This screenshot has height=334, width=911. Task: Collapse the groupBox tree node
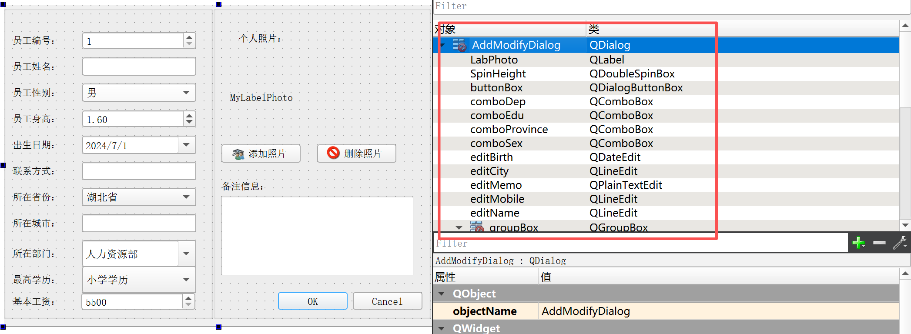tap(459, 227)
